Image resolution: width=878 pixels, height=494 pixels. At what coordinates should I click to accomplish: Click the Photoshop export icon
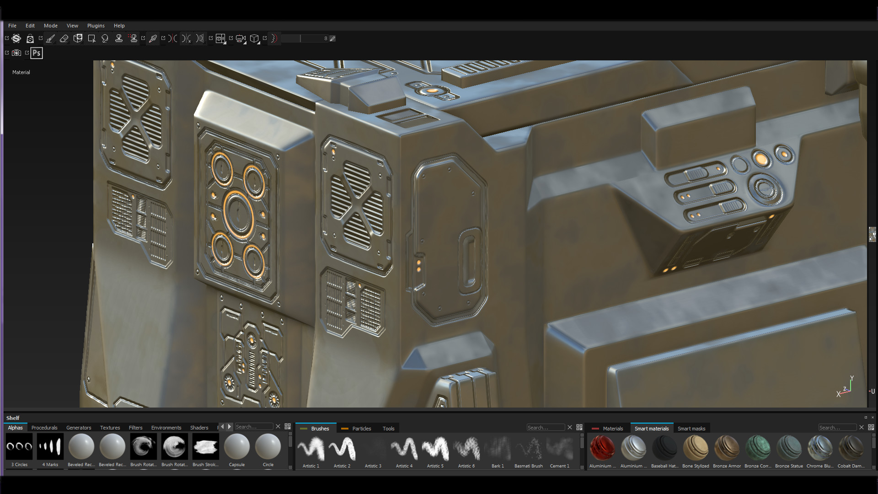coord(36,53)
